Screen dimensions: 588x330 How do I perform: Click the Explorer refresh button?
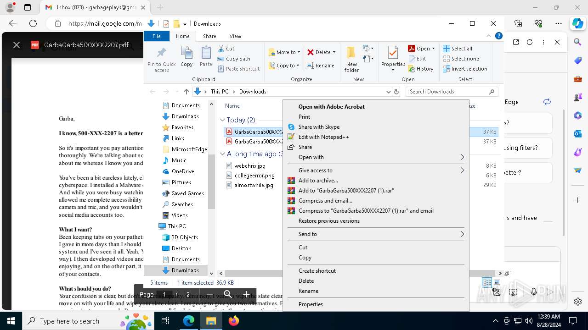[396, 92]
